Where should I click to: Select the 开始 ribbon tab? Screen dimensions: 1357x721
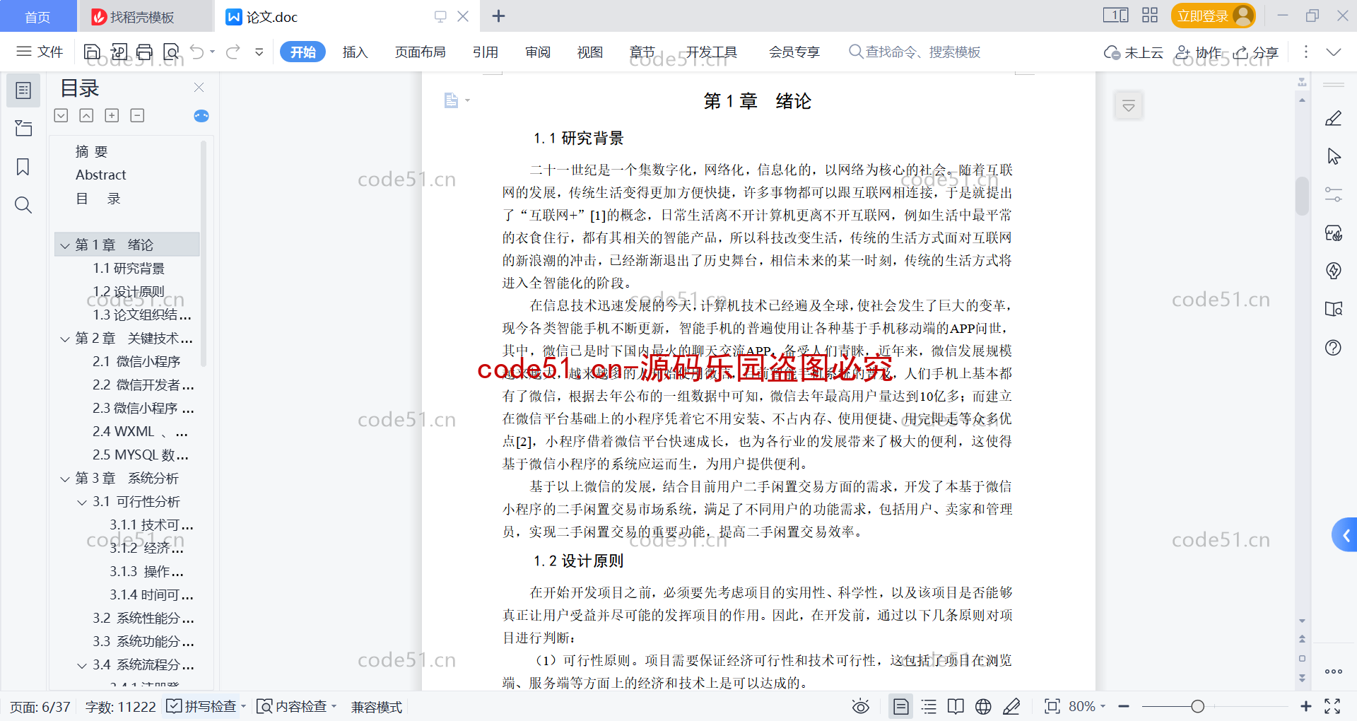coord(302,52)
